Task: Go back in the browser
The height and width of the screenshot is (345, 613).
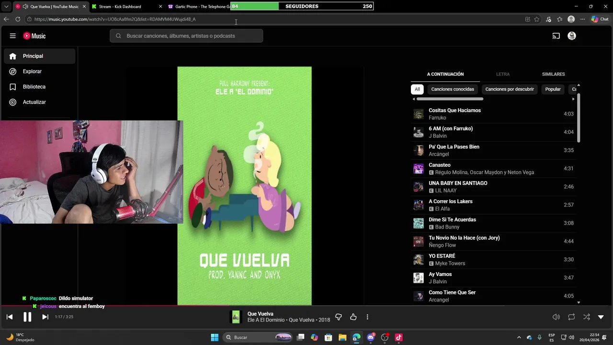Action: click(6, 19)
